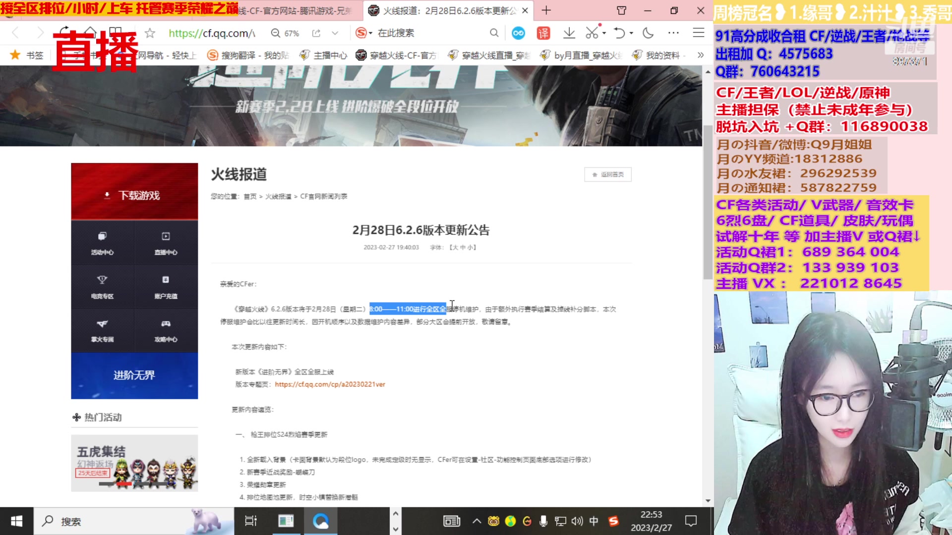This screenshot has height=535, width=952.
Task: Open Task View taskbar icon
Action: coord(251,521)
